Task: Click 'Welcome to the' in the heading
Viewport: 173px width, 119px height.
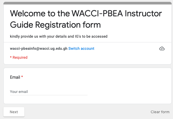Action: (40, 13)
